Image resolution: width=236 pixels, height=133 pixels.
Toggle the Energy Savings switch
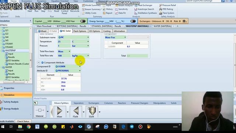133,21
